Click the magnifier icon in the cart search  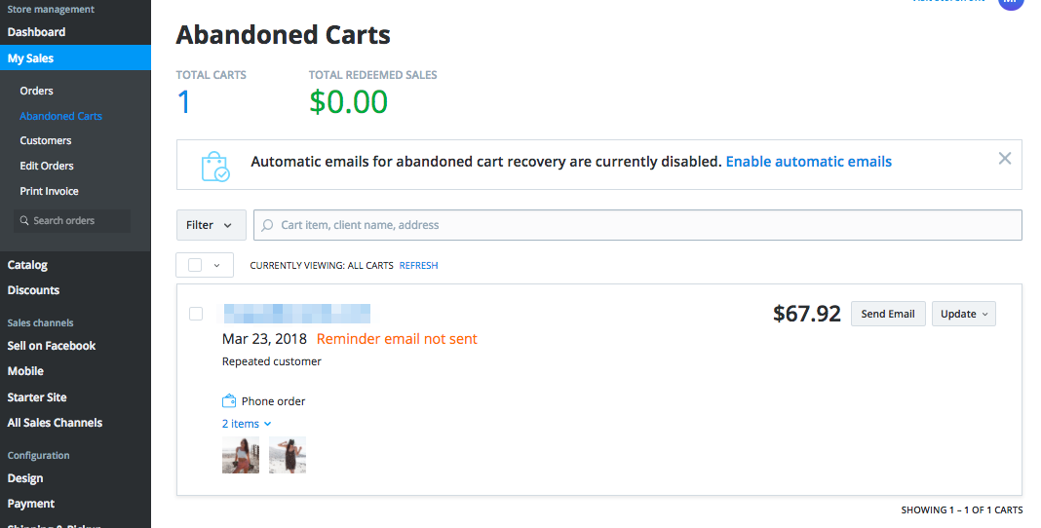268,225
